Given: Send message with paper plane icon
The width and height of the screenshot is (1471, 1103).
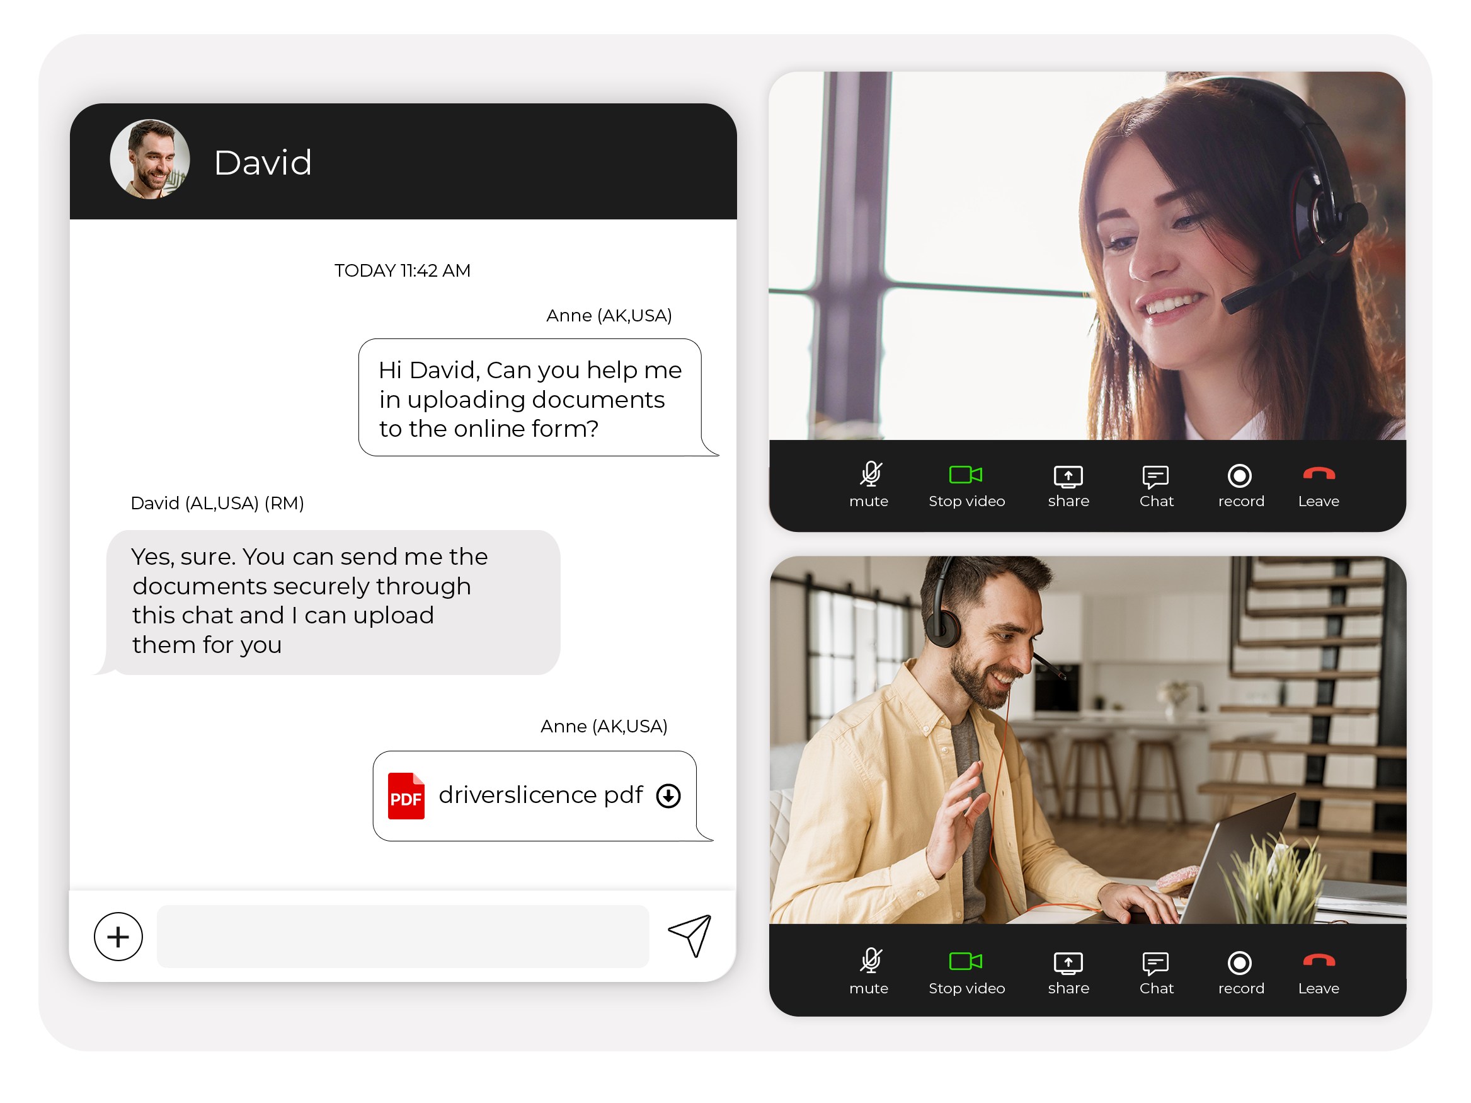Looking at the screenshot, I should click(x=691, y=935).
